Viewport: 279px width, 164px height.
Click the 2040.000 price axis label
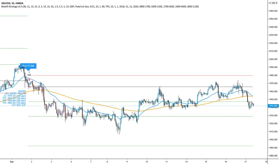coord(273,27)
